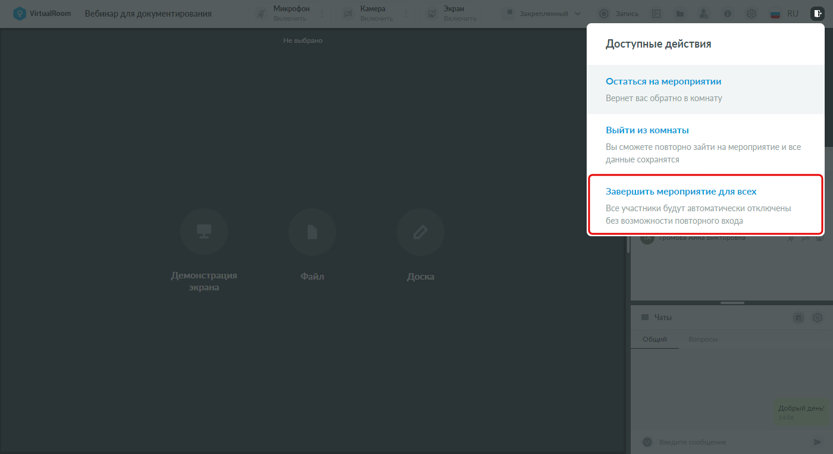Open the info icon in top toolbar
Screen dimensions: 833x454
point(728,14)
